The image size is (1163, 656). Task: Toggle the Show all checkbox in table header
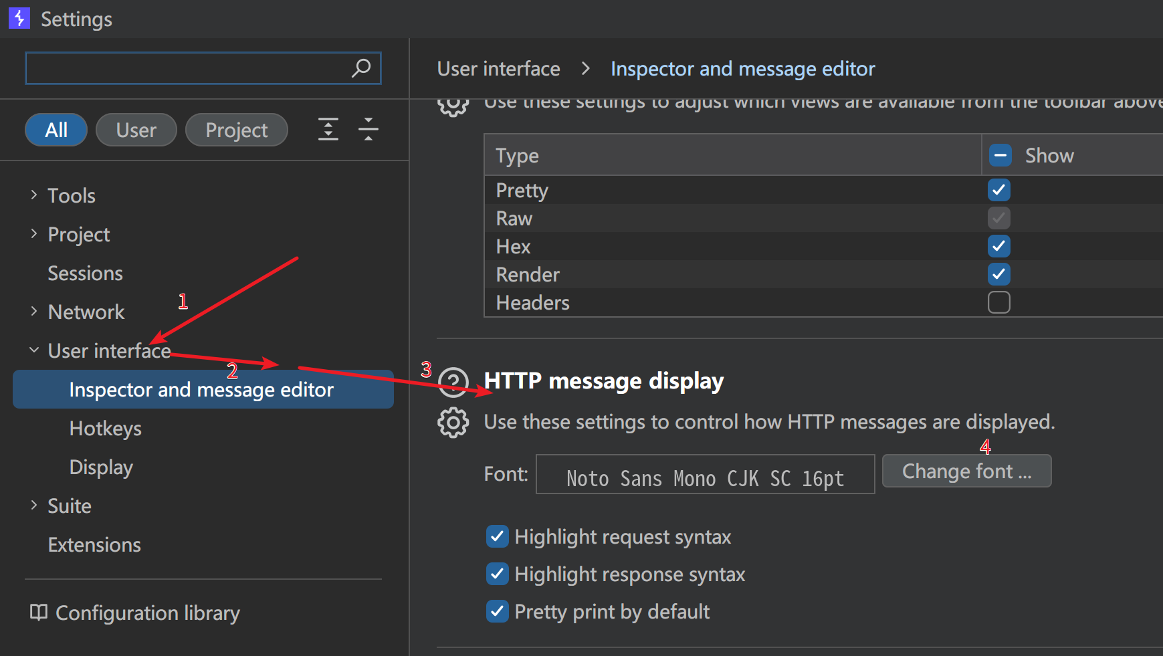(x=1000, y=155)
